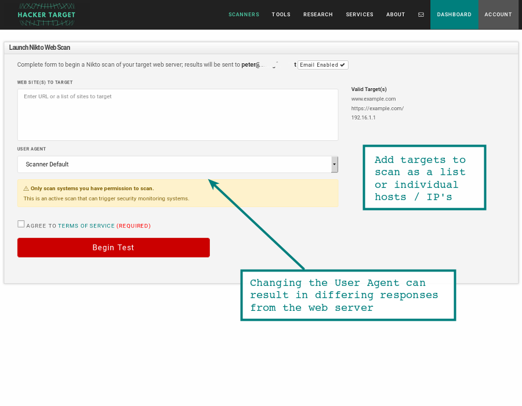Open the ABOUT menu

(396, 14)
